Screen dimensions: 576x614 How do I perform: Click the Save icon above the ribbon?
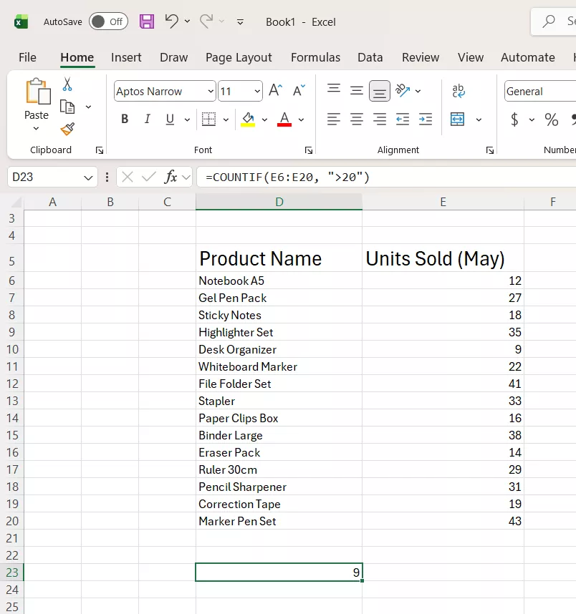point(147,21)
